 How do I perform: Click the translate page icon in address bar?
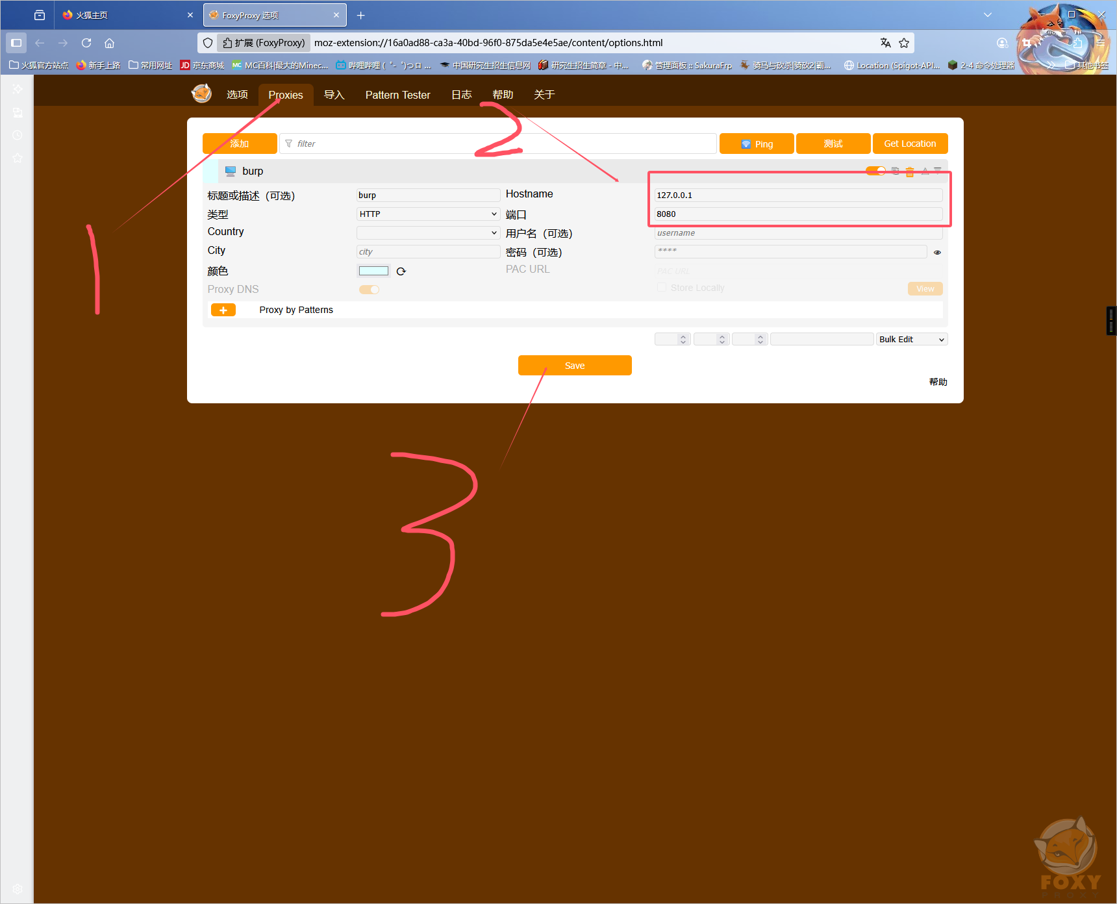tap(885, 43)
